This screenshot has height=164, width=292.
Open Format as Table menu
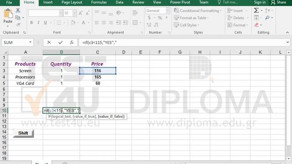(x=191, y=18)
